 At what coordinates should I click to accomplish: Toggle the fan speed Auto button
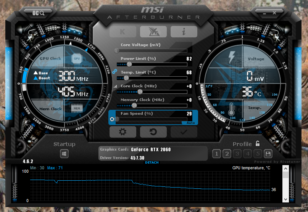point(190,123)
